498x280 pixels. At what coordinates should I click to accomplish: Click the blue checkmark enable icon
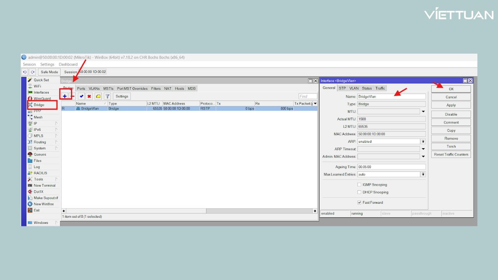click(x=81, y=96)
